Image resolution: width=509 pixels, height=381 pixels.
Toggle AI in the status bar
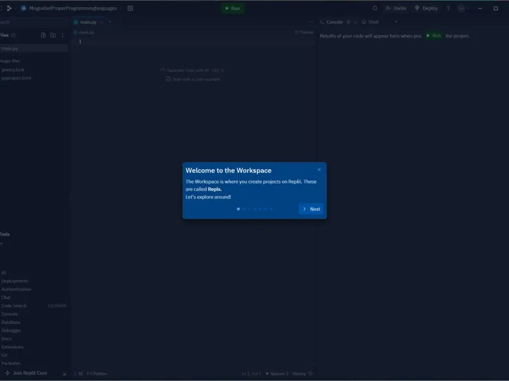[x=78, y=373]
